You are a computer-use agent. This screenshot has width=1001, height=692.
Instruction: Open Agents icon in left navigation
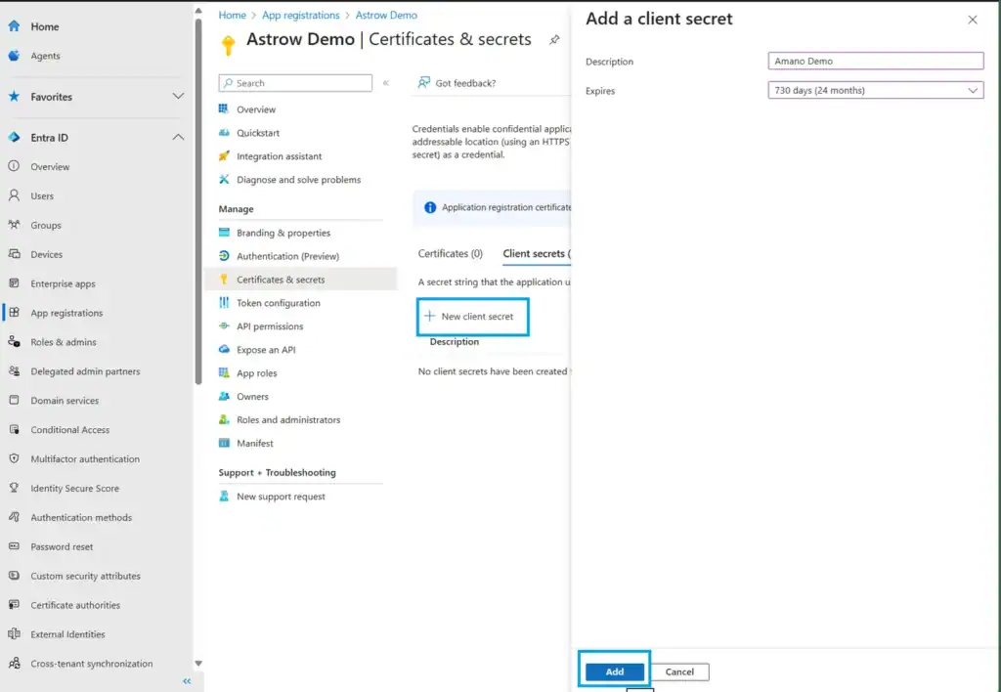[x=14, y=56]
